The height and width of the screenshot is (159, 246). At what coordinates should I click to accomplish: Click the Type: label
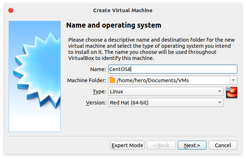click(x=99, y=92)
